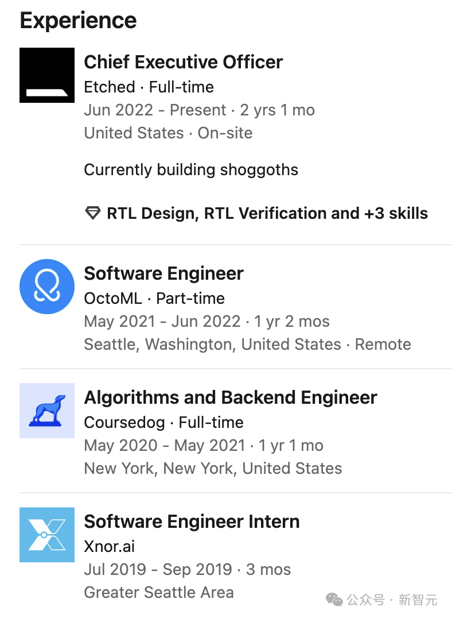452x618 pixels.
Task: Open the Coursedog dog logo
Action: pyautogui.click(x=47, y=411)
